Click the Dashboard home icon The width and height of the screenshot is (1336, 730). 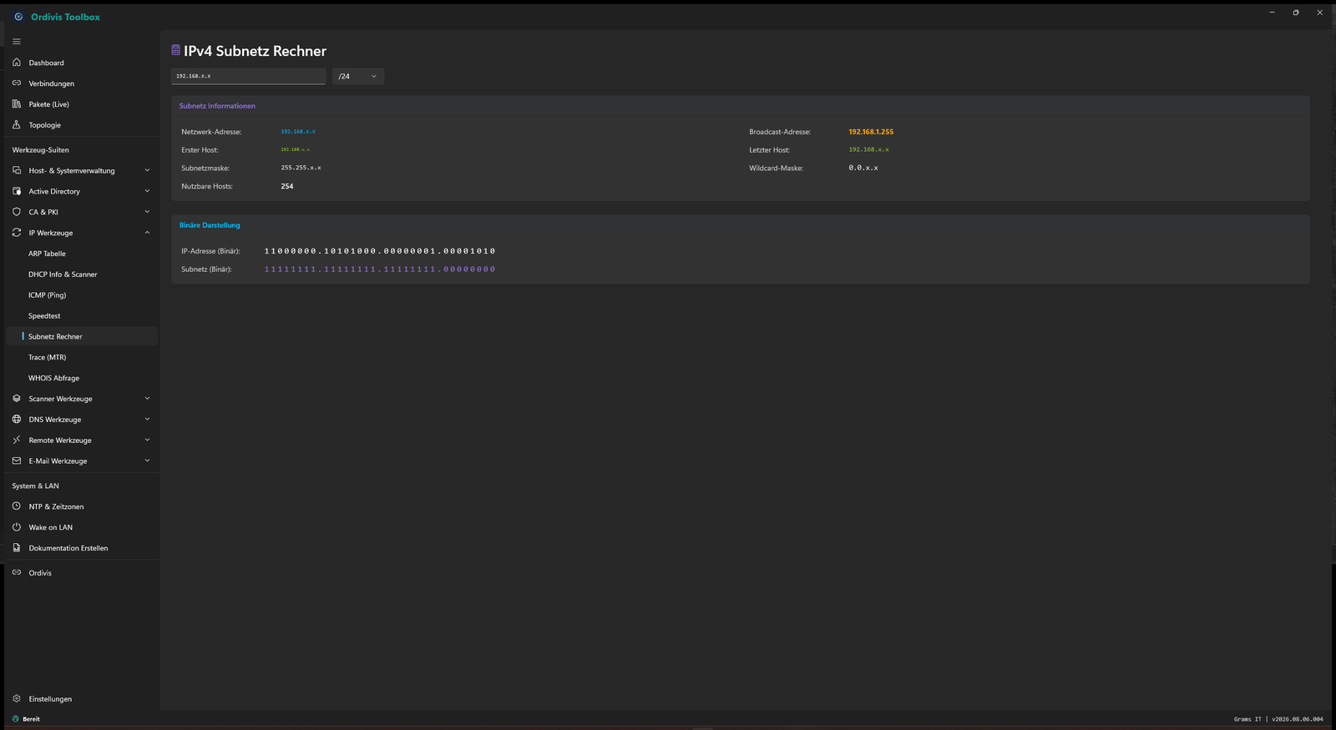[16, 63]
